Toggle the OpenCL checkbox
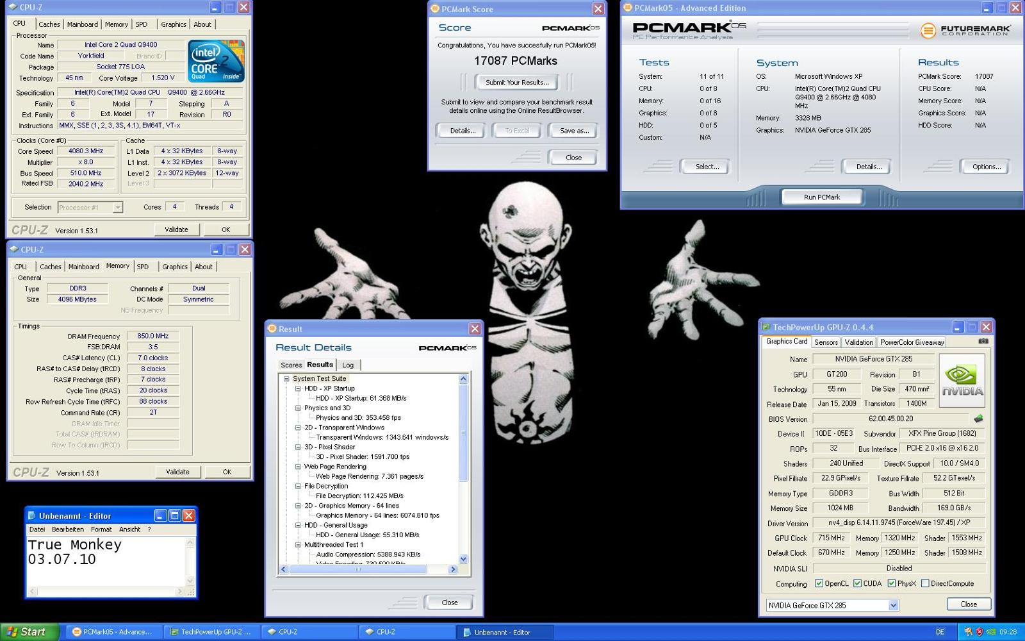This screenshot has width=1025, height=641. pos(819,583)
